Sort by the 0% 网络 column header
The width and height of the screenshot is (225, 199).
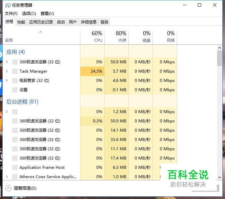tap(165, 37)
